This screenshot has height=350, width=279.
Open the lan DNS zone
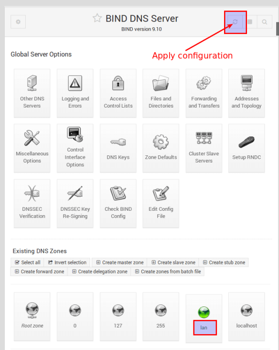204,328
